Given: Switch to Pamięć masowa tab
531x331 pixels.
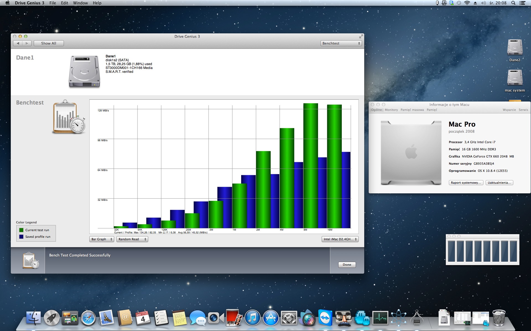Looking at the screenshot, I should click(x=412, y=110).
